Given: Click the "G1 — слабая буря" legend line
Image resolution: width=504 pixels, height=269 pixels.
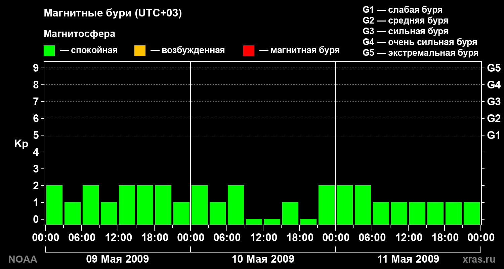Looking at the screenshot, I should (403, 10).
